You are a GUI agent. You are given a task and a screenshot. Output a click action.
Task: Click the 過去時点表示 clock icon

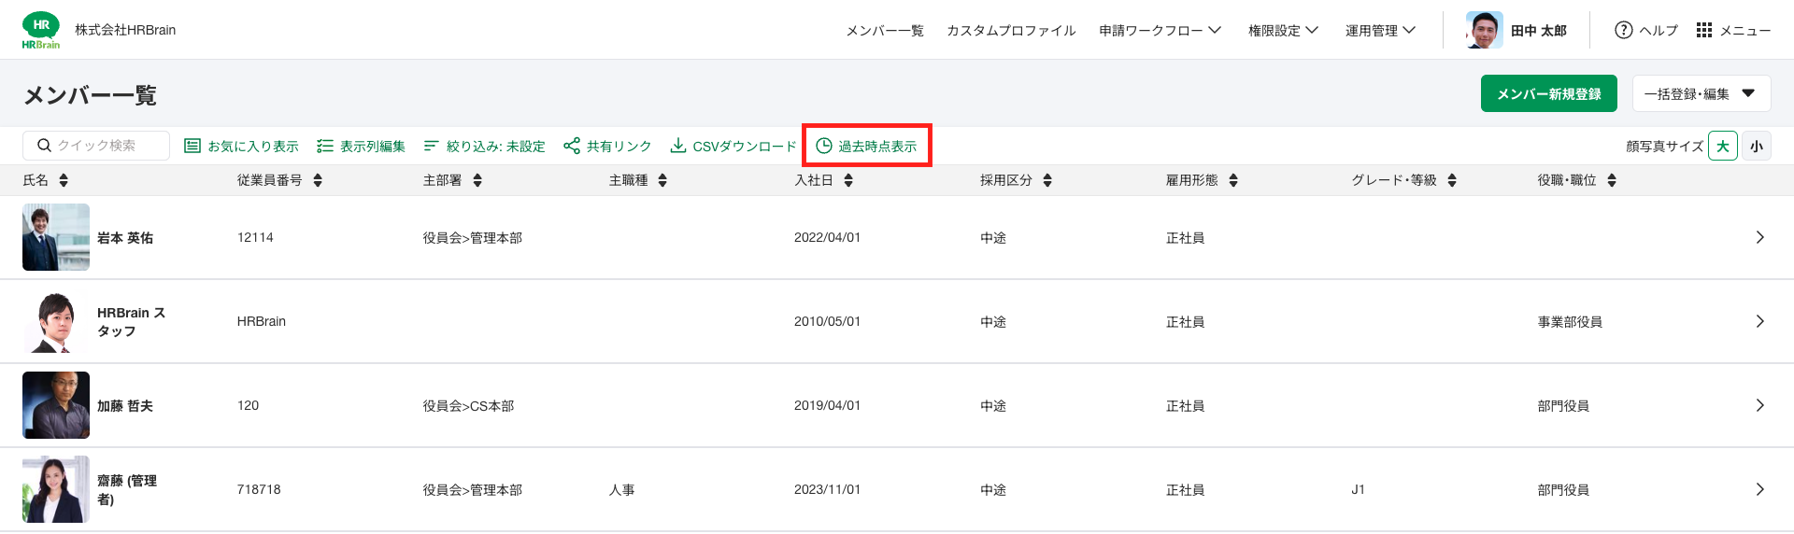click(x=824, y=146)
